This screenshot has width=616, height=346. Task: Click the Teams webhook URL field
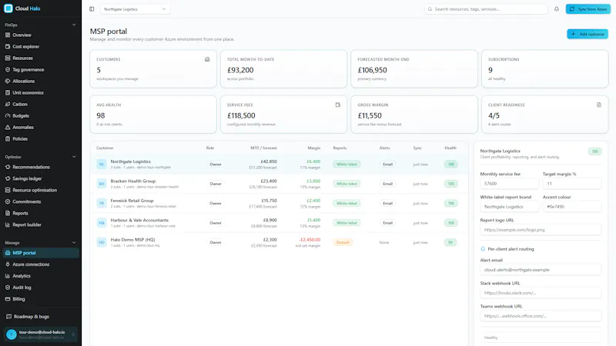tap(541, 316)
